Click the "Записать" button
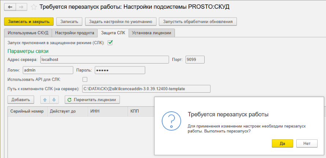This screenshot has width=326, height=158. 69,22
